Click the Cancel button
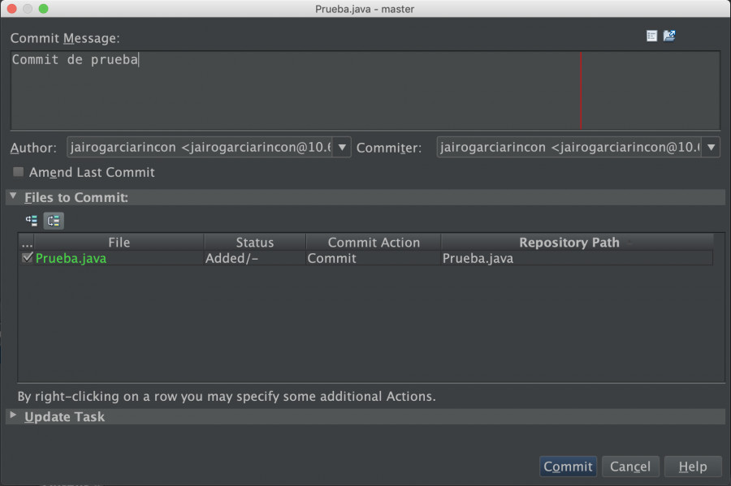The image size is (731, 486). [630, 467]
